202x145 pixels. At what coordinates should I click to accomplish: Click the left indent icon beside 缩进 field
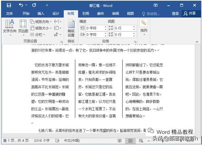click(82, 28)
